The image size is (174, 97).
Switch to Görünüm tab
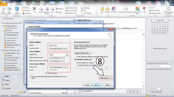coord(37,5)
